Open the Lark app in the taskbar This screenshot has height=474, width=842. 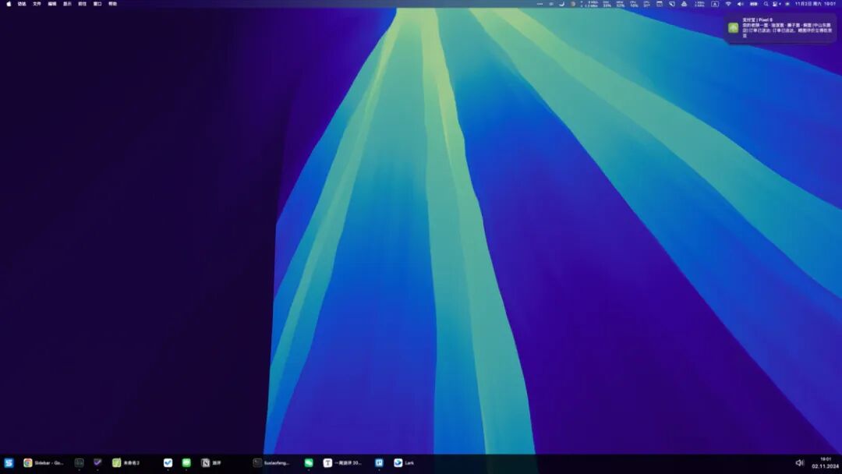pos(404,463)
